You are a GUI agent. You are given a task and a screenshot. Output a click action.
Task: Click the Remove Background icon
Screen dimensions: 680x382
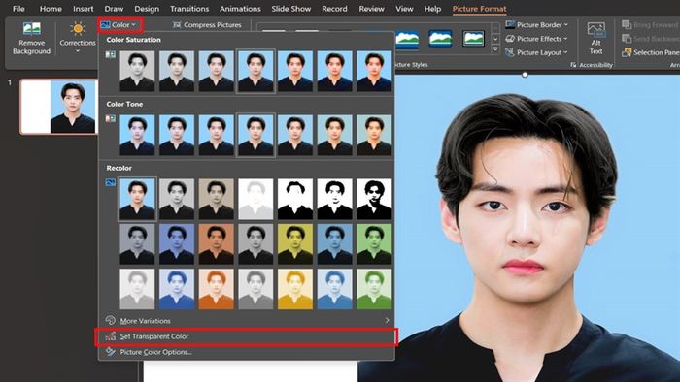pyautogui.click(x=32, y=29)
